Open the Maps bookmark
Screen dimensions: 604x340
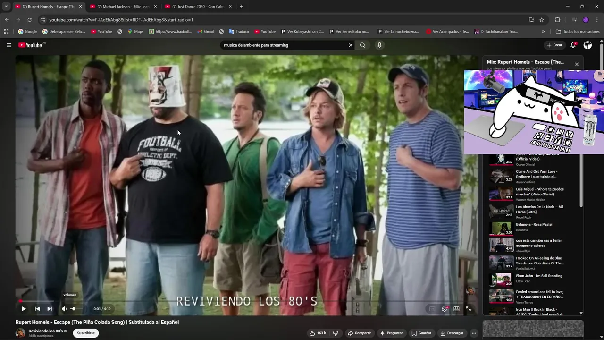135,32
